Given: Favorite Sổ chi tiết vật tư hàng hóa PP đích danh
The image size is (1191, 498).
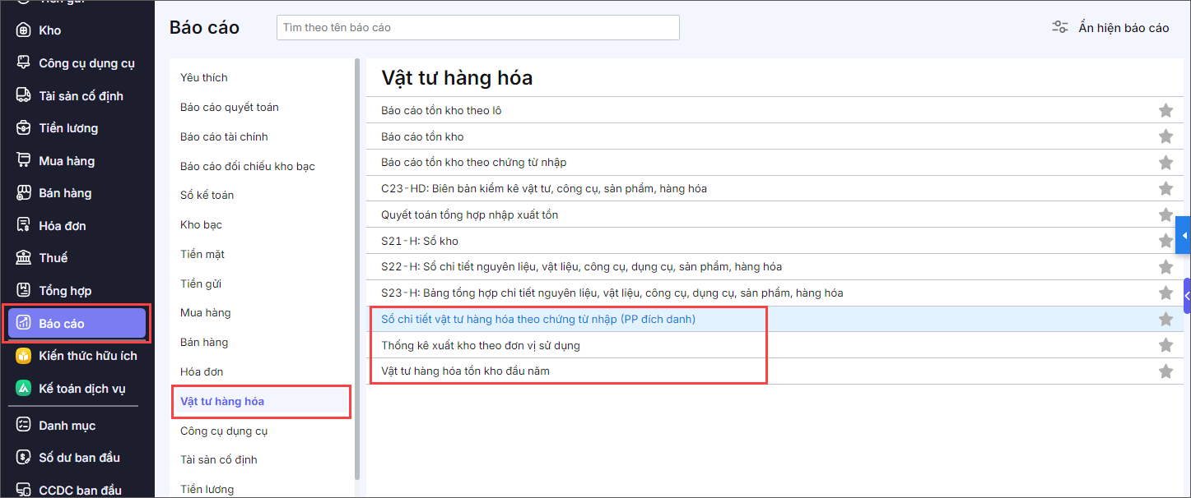Looking at the screenshot, I should coord(1165,319).
